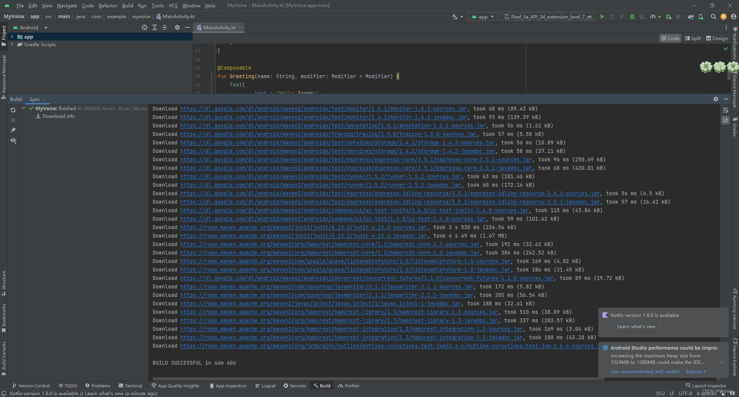Viewport: 739px width, 397px height.
Task: Open the user account avatar icon
Action: (734, 17)
